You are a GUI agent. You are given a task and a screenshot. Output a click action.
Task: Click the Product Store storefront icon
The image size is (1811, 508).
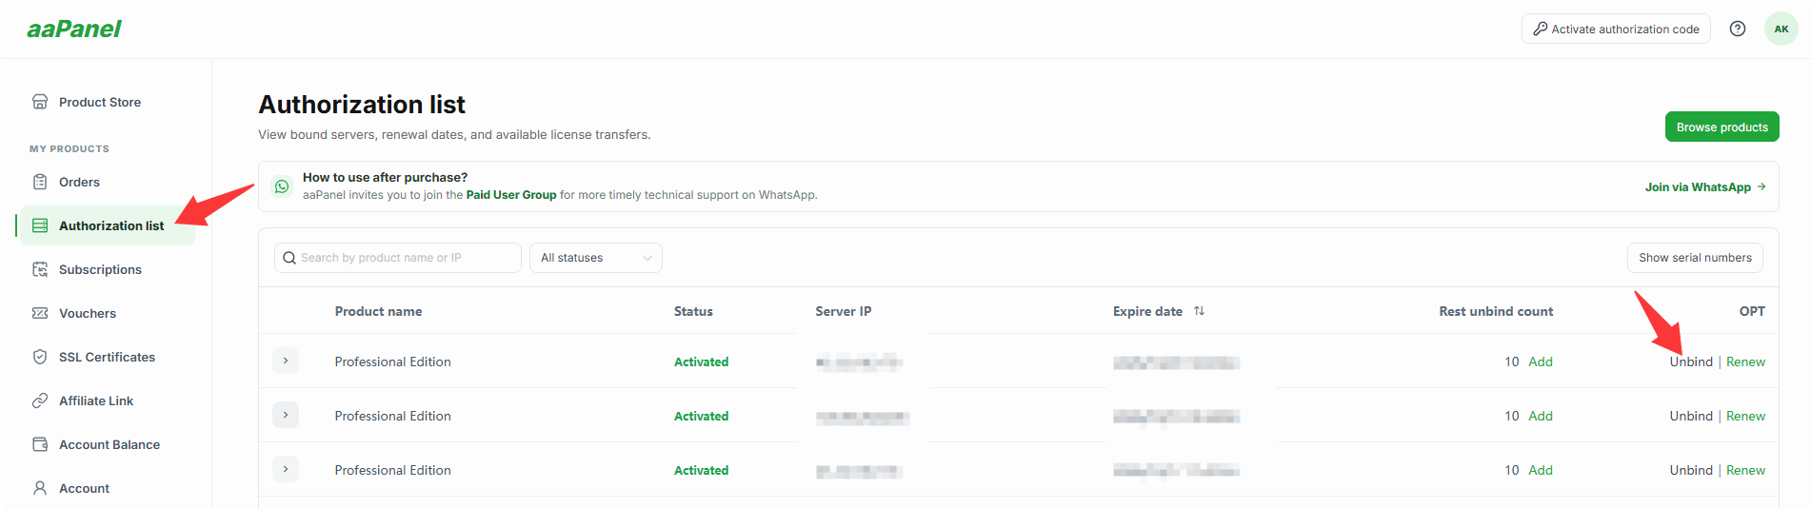[x=40, y=102]
